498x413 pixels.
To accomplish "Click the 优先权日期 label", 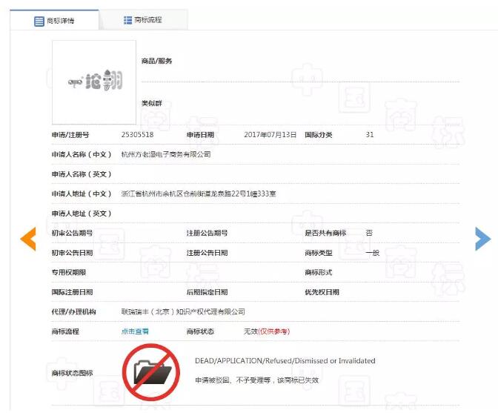I will point(322,292).
